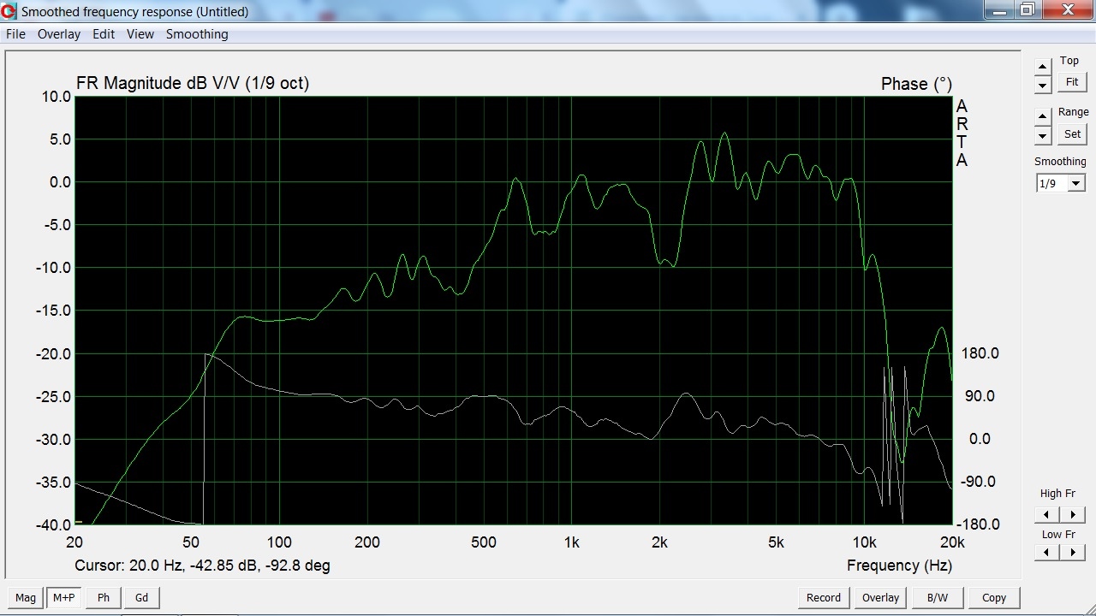Click the Set range button
Viewport: 1096px width, 616px height.
point(1072,134)
